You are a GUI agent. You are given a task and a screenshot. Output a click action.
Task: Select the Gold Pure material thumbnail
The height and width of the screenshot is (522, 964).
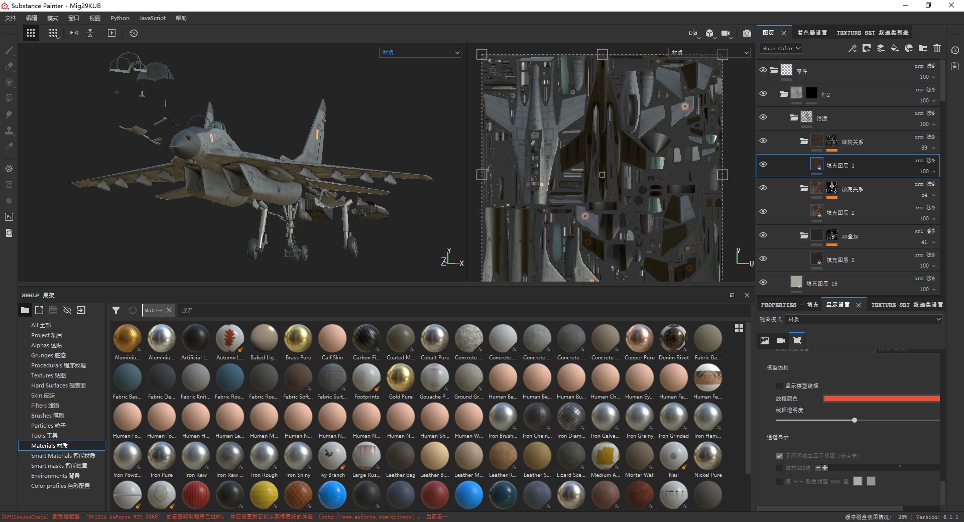click(401, 378)
